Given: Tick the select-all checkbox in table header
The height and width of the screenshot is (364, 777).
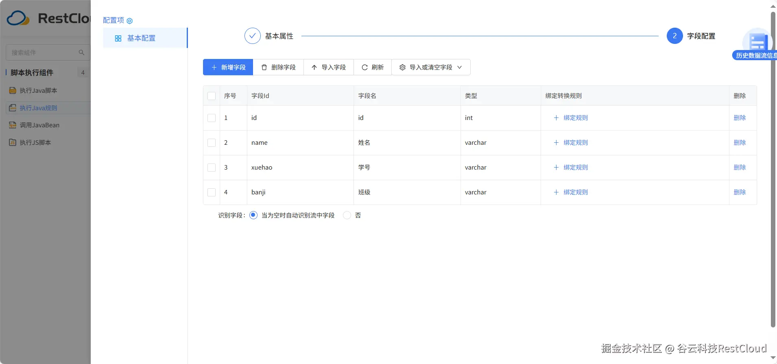Looking at the screenshot, I should pyautogui.click(x=212, y=96).
